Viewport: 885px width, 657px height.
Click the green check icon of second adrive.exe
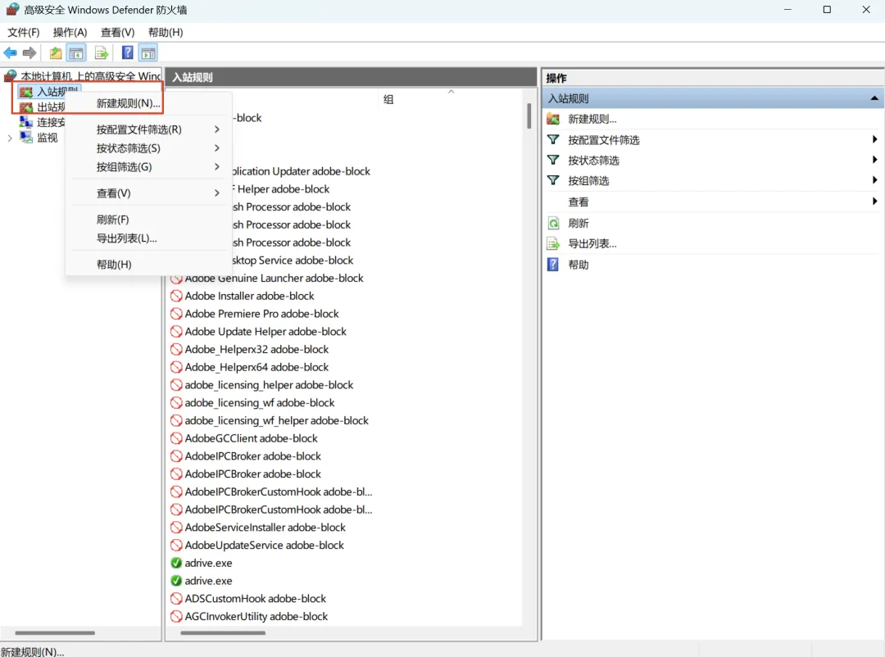click(x=176, y=581)
